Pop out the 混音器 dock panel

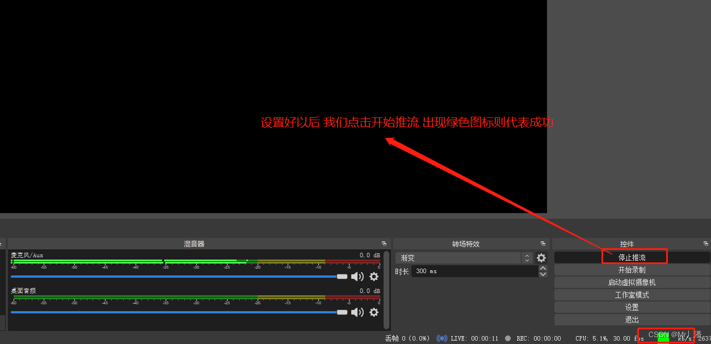[384, 244]
